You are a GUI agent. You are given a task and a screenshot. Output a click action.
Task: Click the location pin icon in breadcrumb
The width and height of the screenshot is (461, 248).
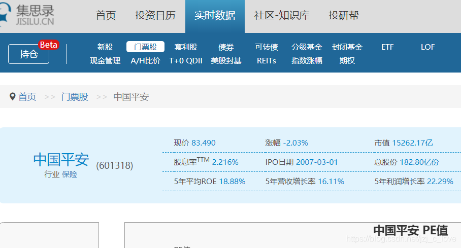tap(12, 96)
